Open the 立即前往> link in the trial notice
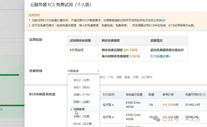This screenshot has height=127, width=207. pos(160,20)
